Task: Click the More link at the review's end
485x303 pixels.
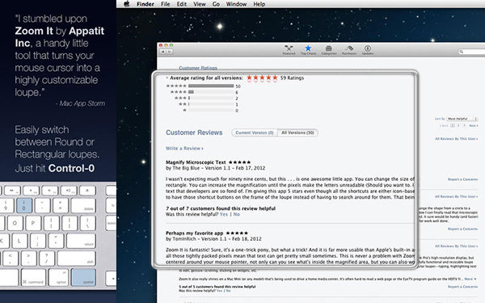Action: [470, 279]
